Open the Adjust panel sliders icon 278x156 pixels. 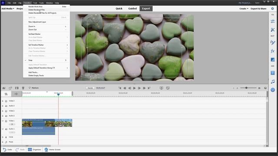[x=272, y=21]
